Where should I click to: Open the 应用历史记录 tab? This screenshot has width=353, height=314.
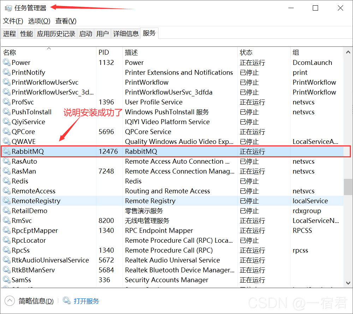[x=56, y=34]
